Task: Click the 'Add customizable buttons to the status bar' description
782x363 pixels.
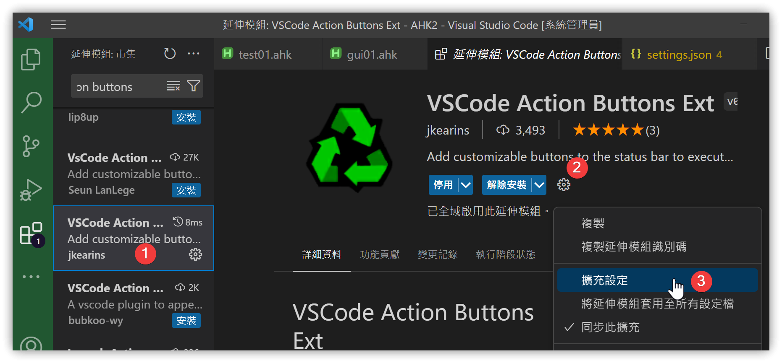Action: [580, 157]
